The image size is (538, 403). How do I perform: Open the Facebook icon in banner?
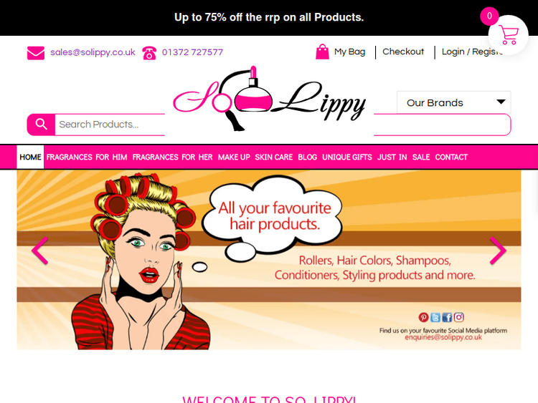(447, 317)
